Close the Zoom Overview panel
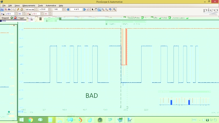219x123 pixels. (x=210, y=92)
